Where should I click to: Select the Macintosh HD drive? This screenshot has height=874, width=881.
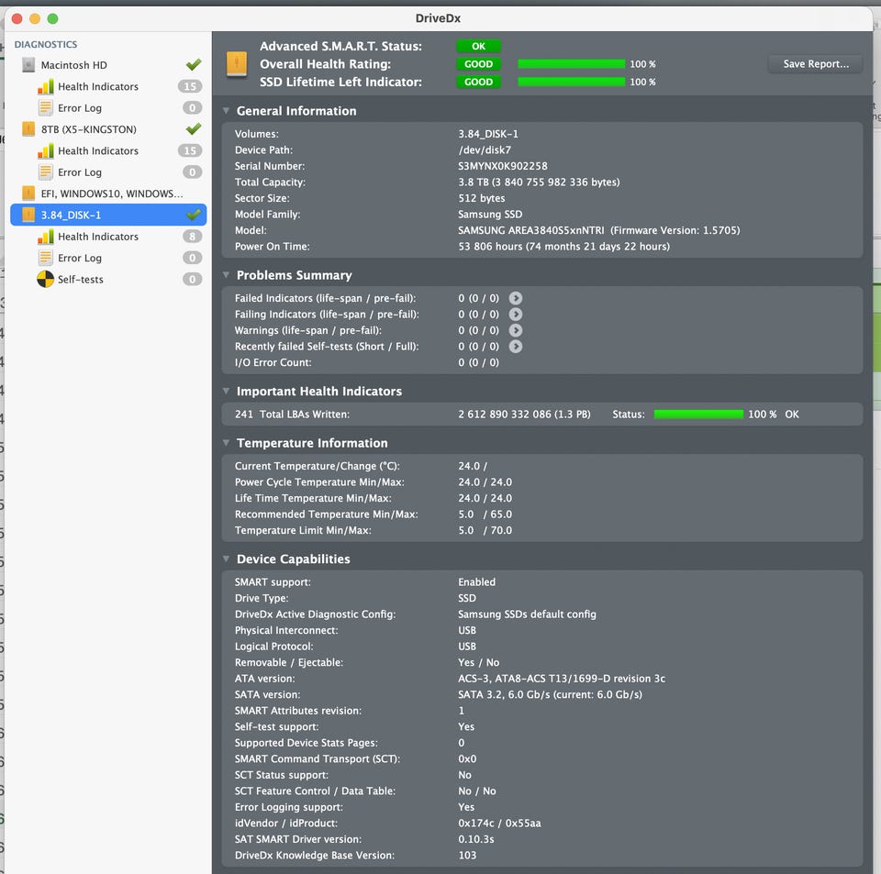108,65
